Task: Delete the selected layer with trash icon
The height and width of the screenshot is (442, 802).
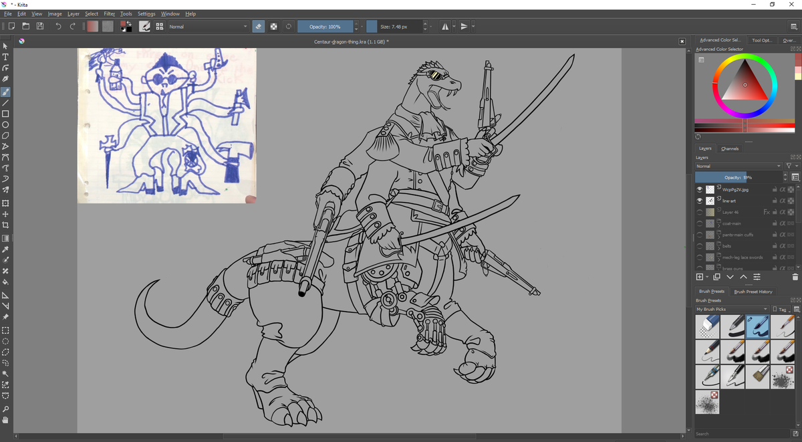Action: click(795, 277)
